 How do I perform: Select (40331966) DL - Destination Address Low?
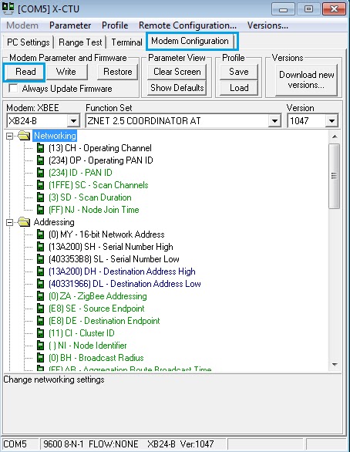pyautogui.click(x=125, y=284)
